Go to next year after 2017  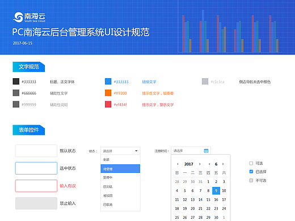(200, 164)
